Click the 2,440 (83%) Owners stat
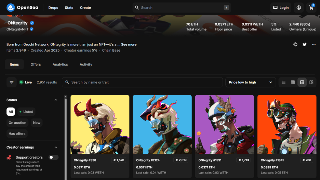The height and width of the screenshot is (180, 320). click(303, 27)
